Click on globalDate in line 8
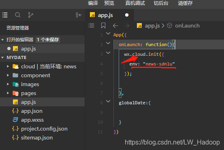 point(132,103)
